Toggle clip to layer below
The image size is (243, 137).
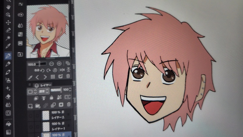coord(36,98)
